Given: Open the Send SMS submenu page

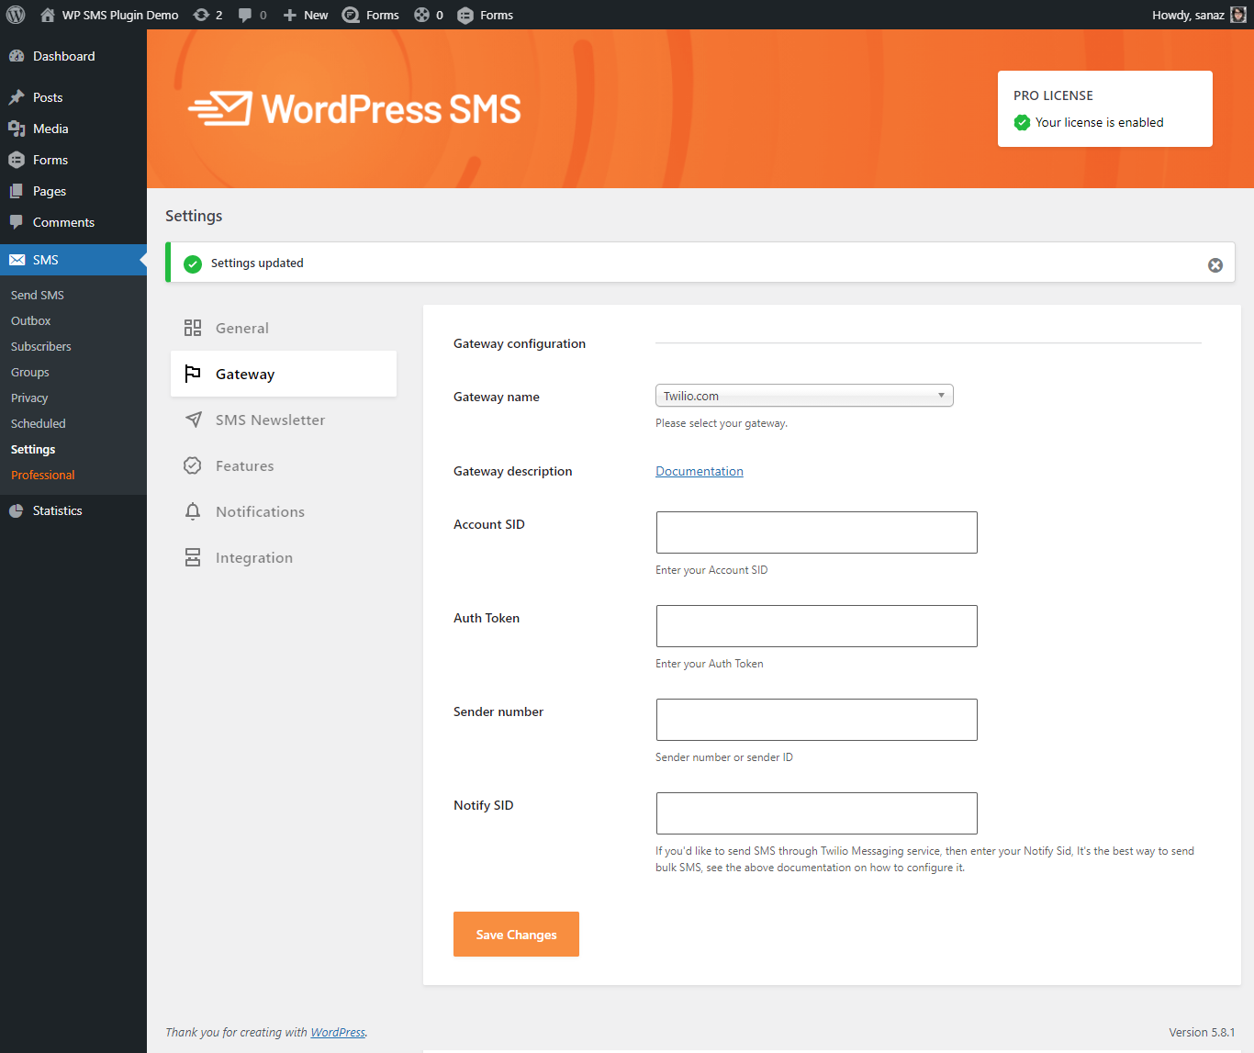Looking at the screenshot, I should (38, 295).
